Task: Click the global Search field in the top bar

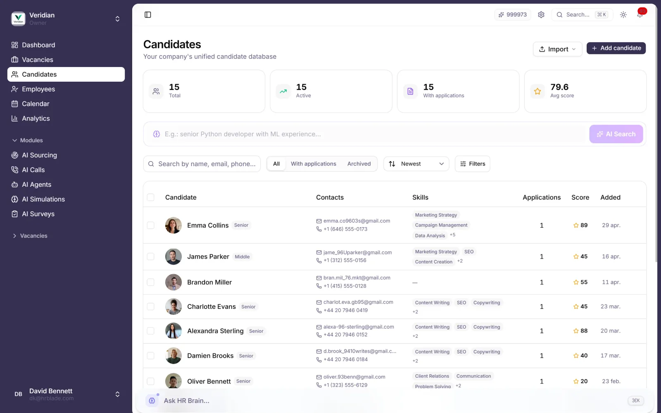Action: click(582, 15)
